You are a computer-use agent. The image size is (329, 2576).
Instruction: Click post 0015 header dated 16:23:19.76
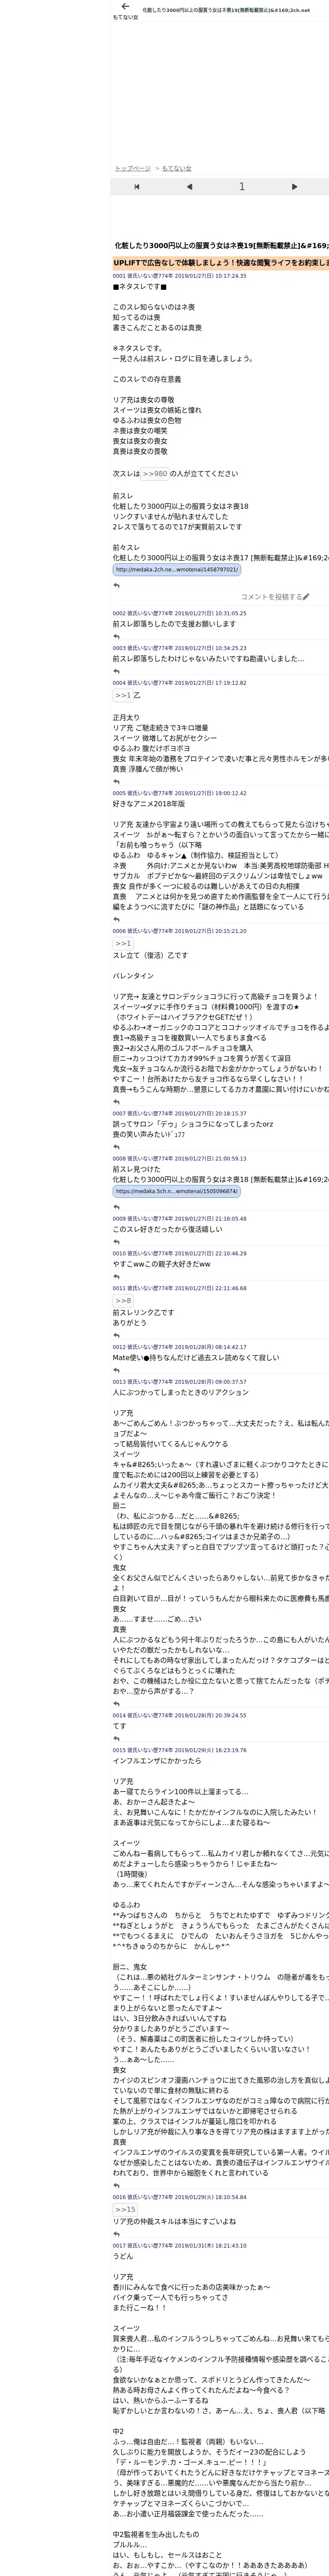click(x=179, y=1750)
